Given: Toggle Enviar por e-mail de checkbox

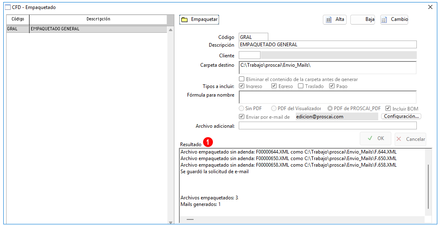Looking at the screenshot, I should point(241,116).
